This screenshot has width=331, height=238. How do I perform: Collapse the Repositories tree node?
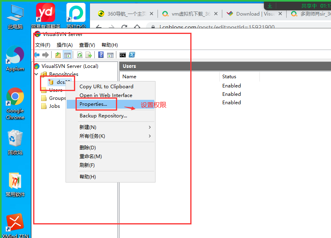coord(36,74)
